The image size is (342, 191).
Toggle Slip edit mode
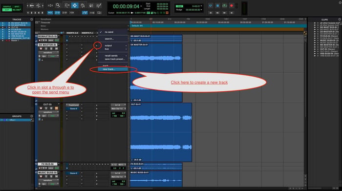(x=7, y=10)
